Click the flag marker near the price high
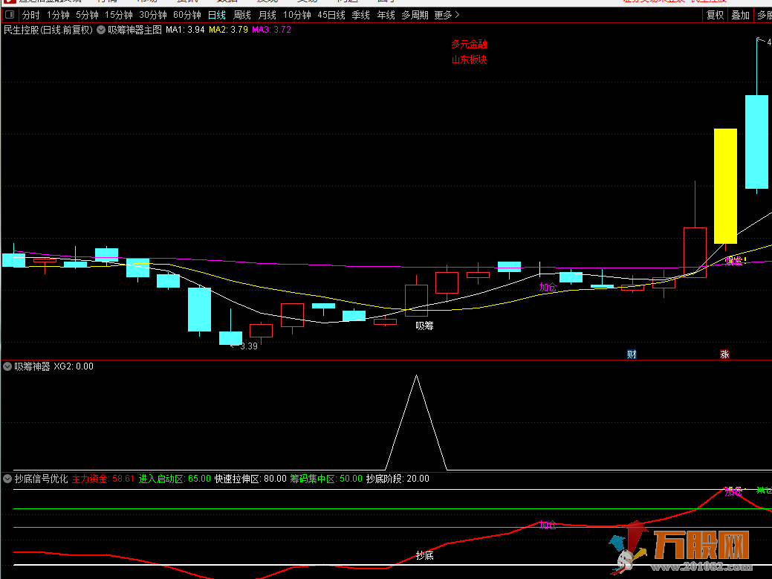 coord(759,40)
